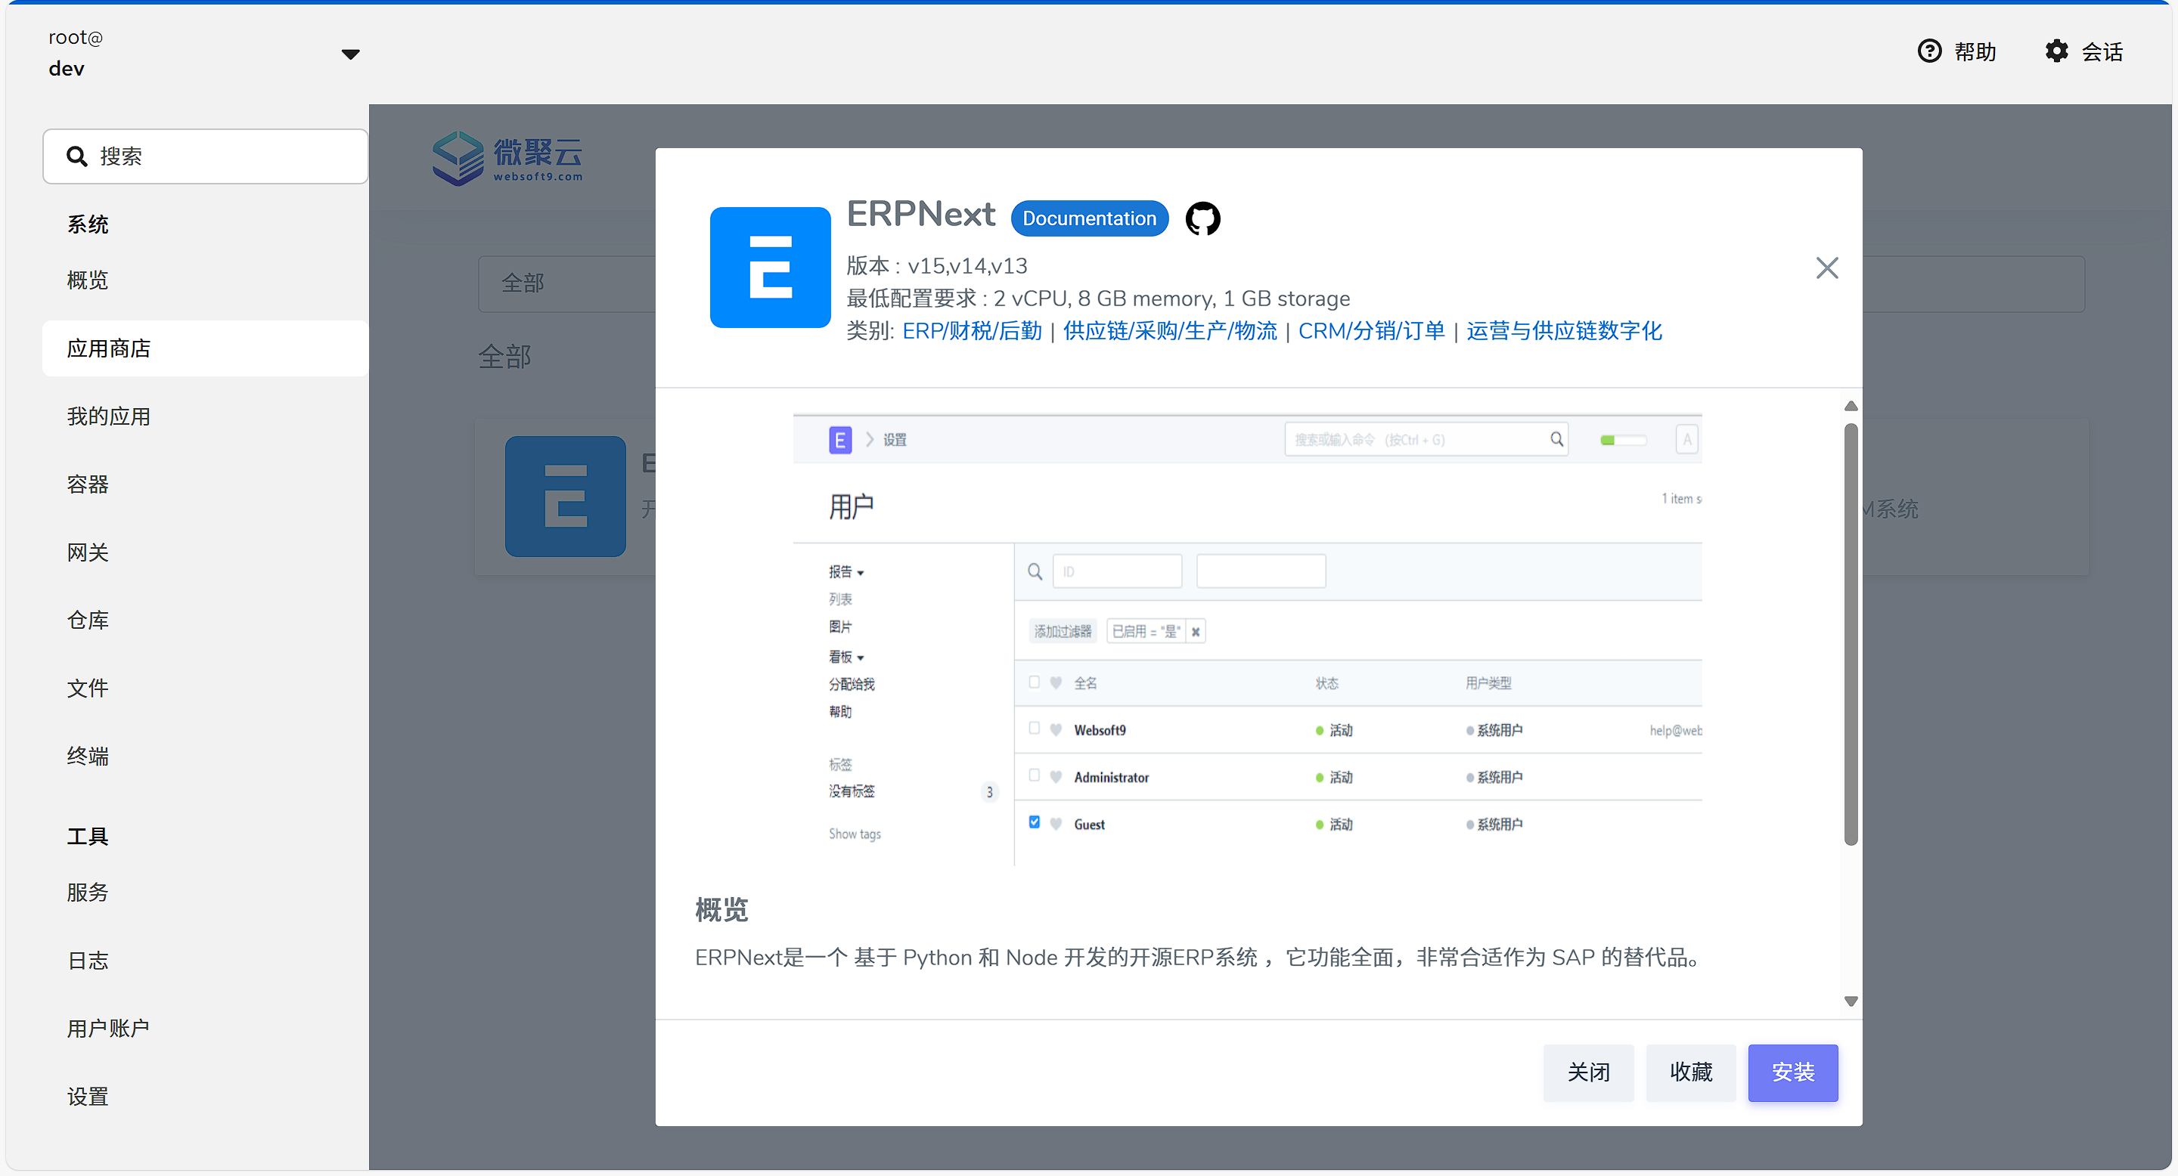Open the 会话 settings gear icon
This screenshot has width=2178, height=1176.
2058,51
